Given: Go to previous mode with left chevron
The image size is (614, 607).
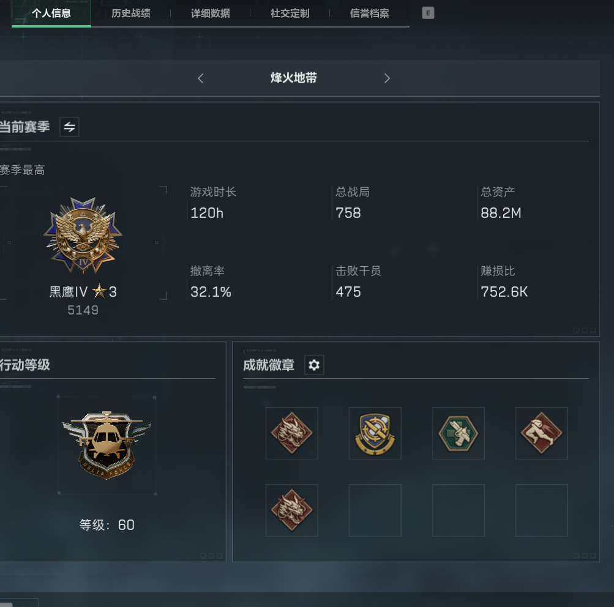Looking at the screenshot, I should [x=201, y=78].
